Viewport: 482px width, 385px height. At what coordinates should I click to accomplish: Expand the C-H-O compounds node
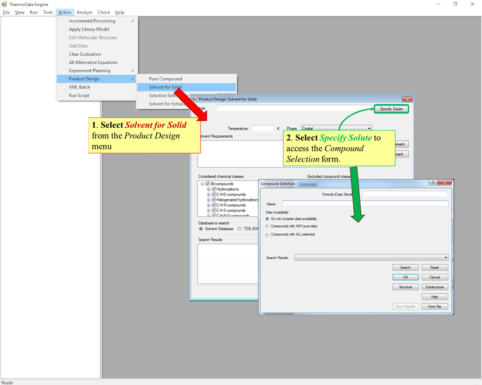209,194
